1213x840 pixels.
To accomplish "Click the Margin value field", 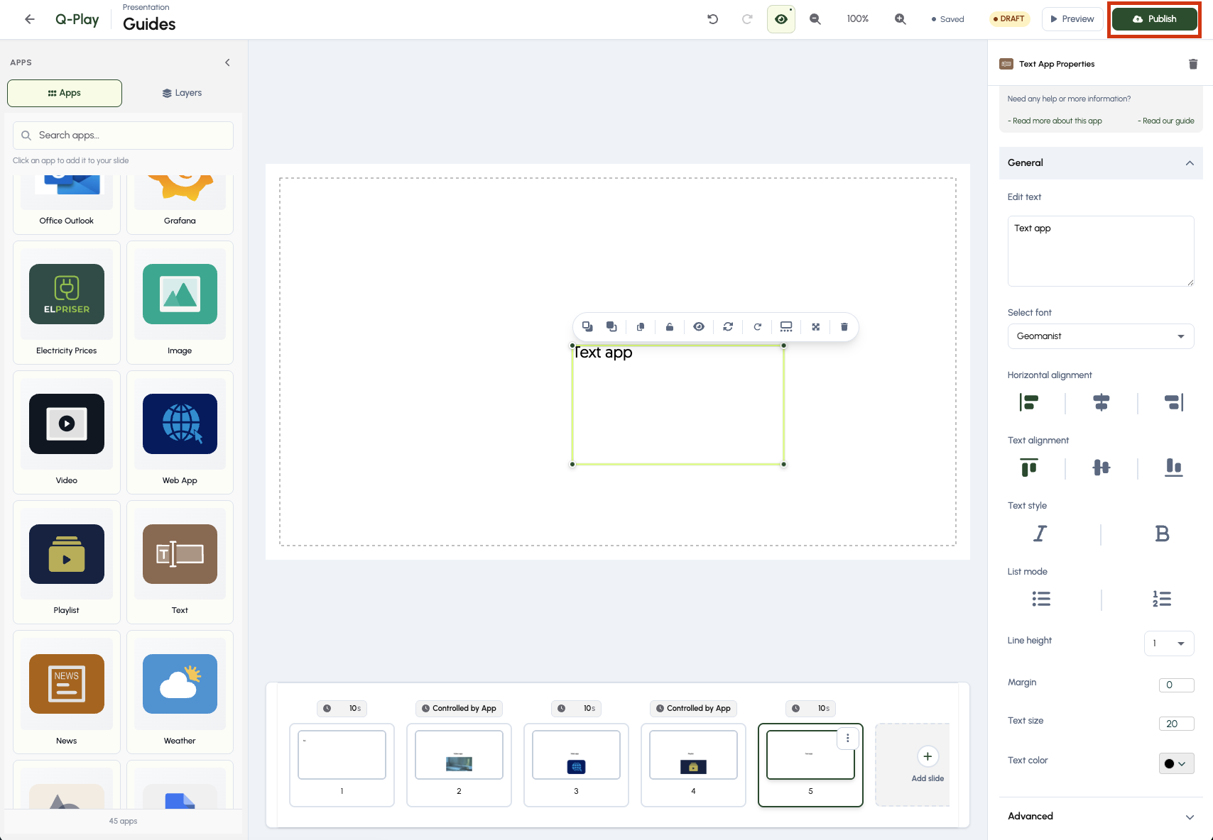I will [x=1177, y=685].
